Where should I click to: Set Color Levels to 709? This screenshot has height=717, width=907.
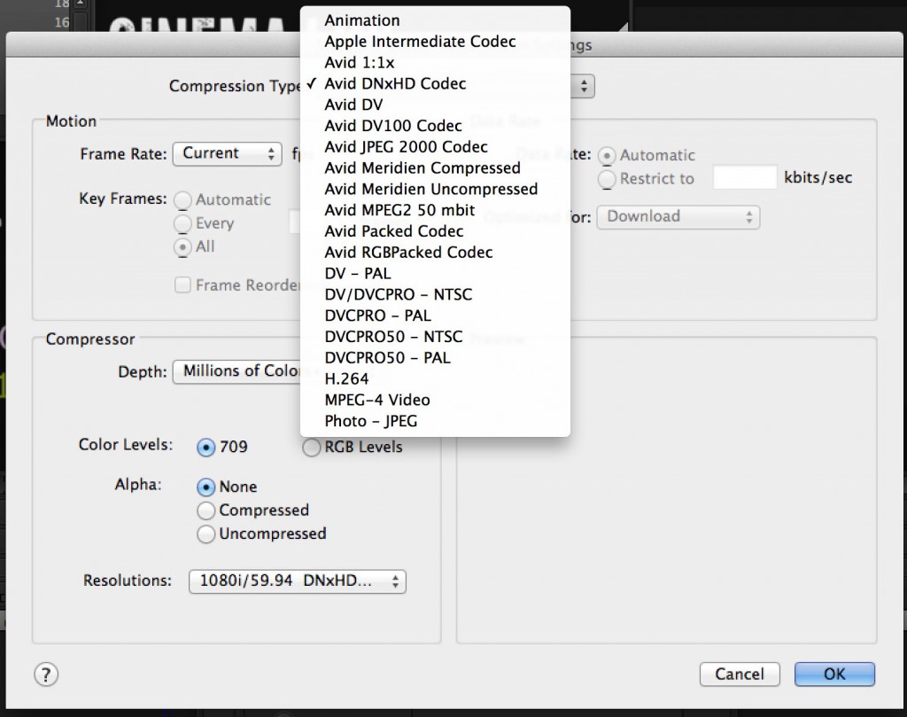(x=205, y=448)
